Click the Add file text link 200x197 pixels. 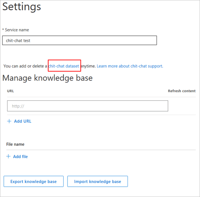click(x=20, y=157)
